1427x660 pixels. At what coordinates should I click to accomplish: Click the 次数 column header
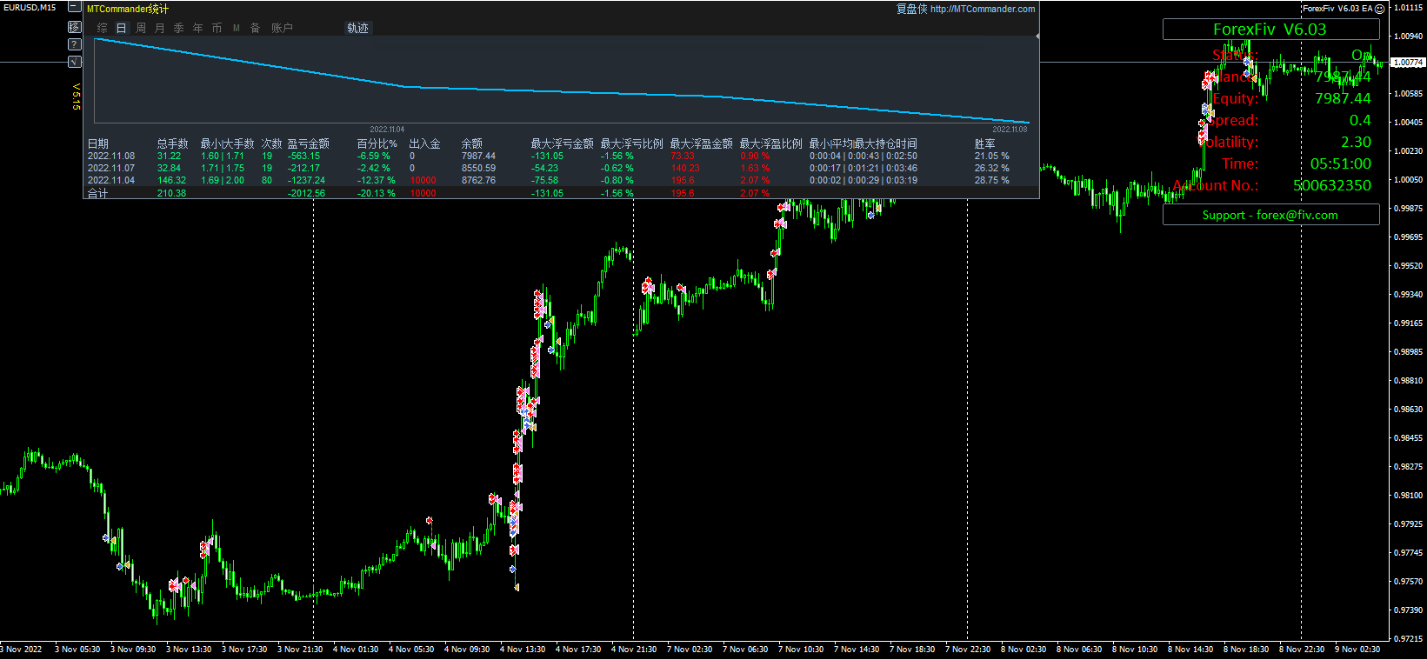272,143
